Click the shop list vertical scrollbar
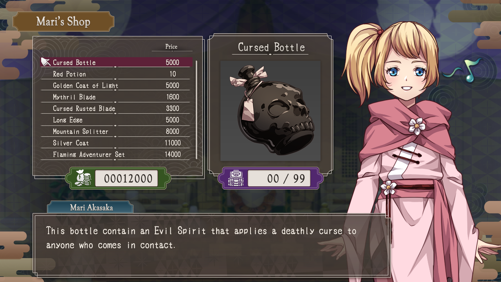Screen dimensions: 501x282 coord(196,110)
